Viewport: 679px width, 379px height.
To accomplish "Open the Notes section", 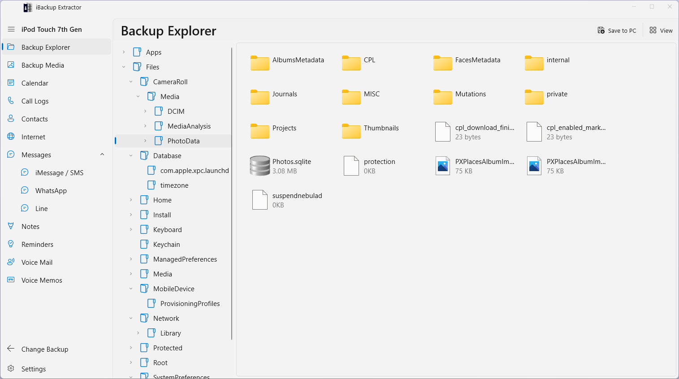I will click(x=30, y=226).
